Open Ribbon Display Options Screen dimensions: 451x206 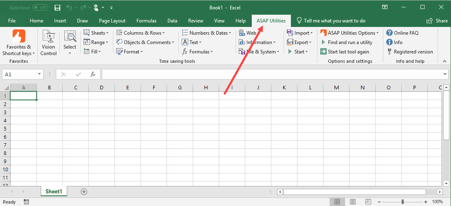coord(384,7)
